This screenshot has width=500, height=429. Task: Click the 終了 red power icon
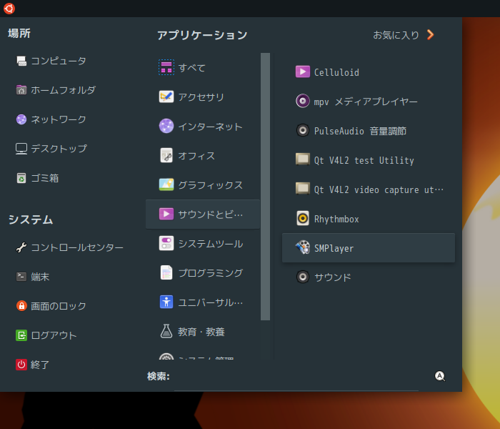[x=21, y=365]
